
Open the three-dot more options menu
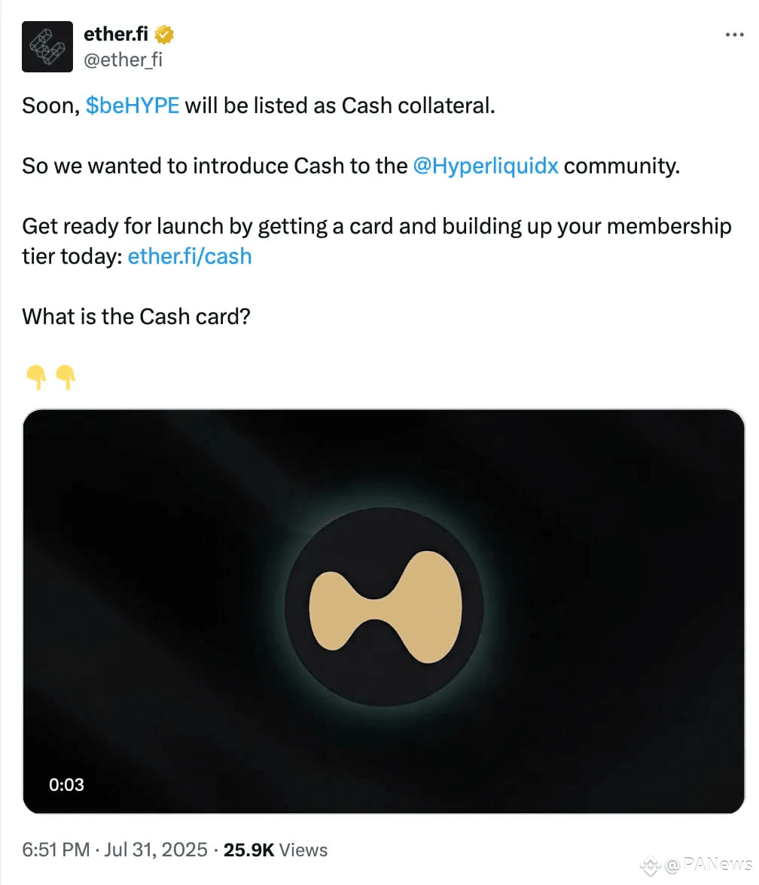tap(734, 35)
